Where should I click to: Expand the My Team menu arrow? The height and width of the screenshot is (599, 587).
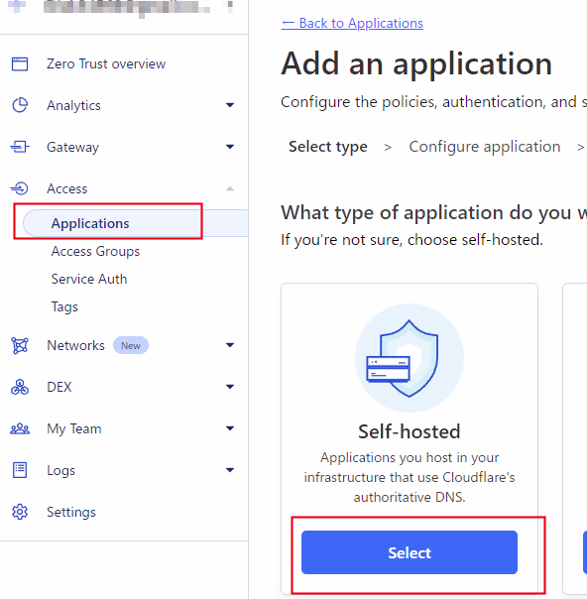[x=230, y=428]
